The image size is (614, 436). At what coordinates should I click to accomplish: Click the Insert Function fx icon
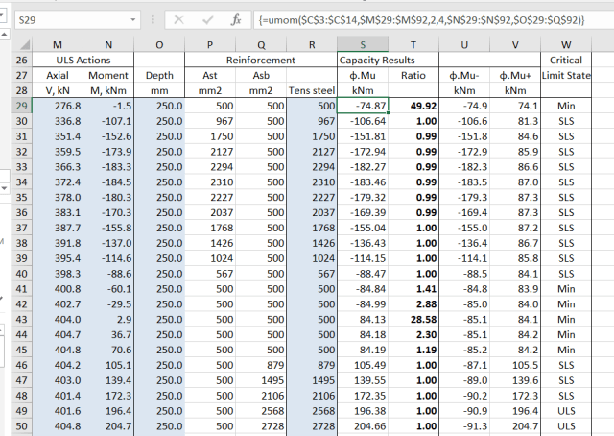(237, 18)
